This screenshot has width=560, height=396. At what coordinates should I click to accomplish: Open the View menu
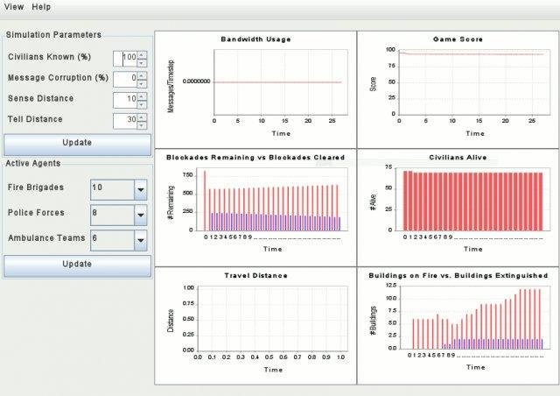click(14, 7)
